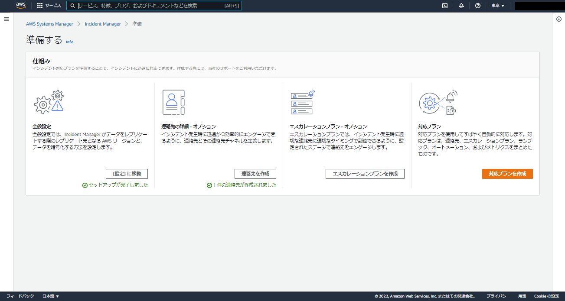Click the 連絡先を作成 button
565x301 pixels.
(255, 174)
